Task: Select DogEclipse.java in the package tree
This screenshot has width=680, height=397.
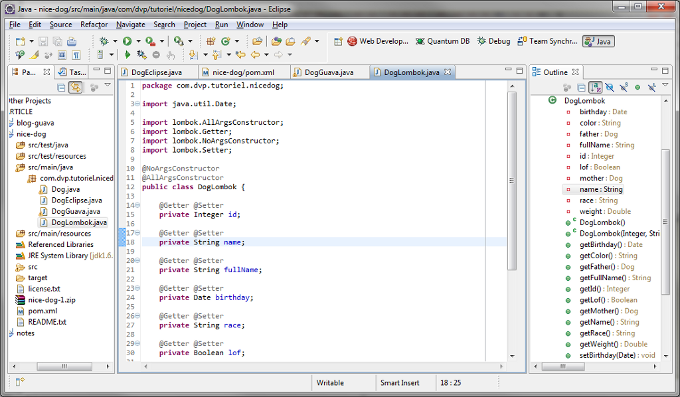Action: [76, 200]
